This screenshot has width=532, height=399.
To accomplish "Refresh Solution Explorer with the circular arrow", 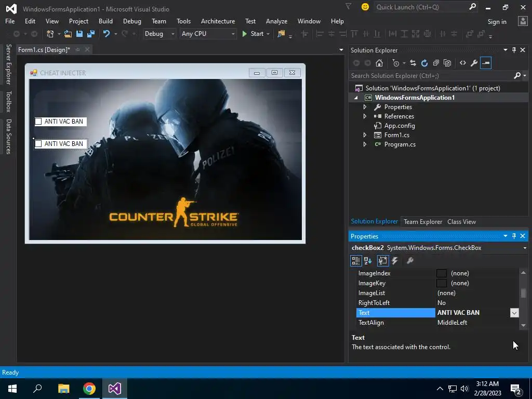I will click(424, 63).
